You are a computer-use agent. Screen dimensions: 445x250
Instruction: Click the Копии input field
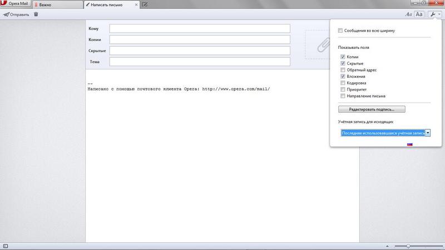[x=200, y=39]
